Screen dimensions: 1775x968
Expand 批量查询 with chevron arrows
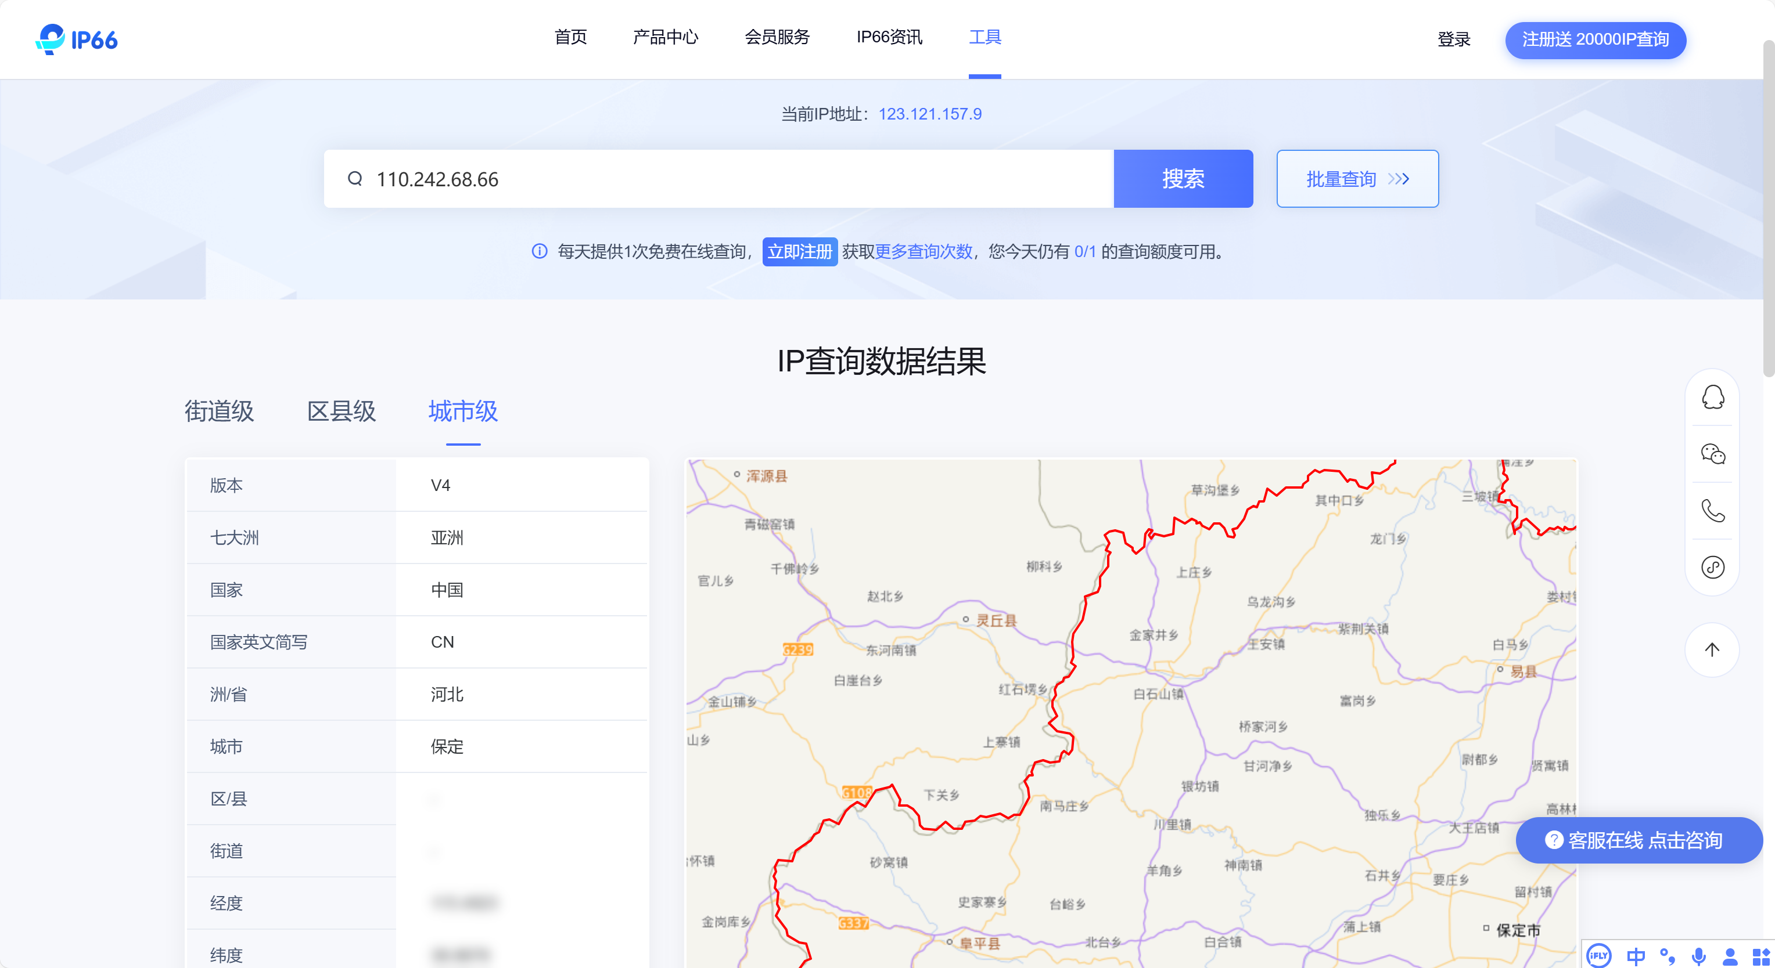[x=1357, y=179]
